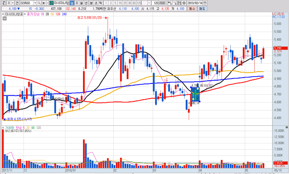
Task: Click the volume 단순 5 average label
Action: (x=20, y=128)
